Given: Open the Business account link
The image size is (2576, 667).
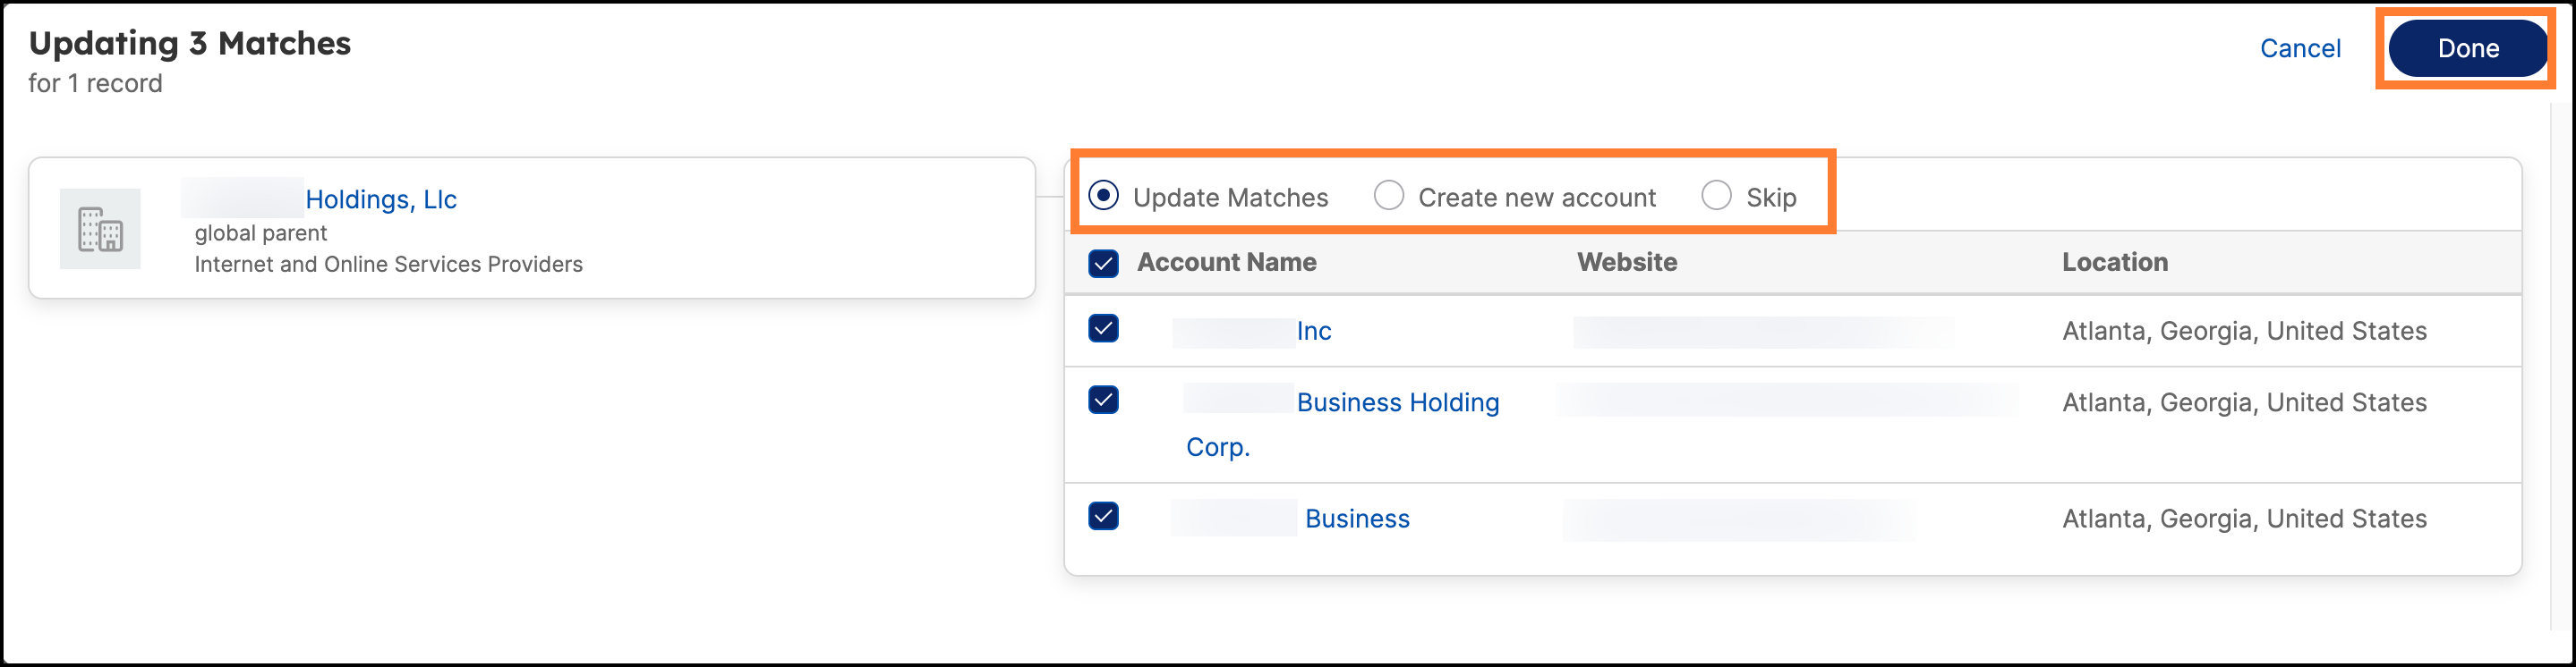Looking at the screenshot, I should 1357,519.
